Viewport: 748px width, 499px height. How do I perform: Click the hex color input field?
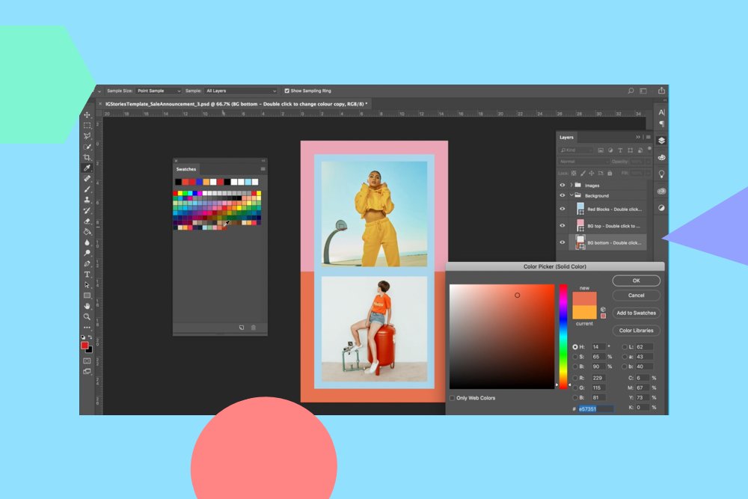[594, 408]
